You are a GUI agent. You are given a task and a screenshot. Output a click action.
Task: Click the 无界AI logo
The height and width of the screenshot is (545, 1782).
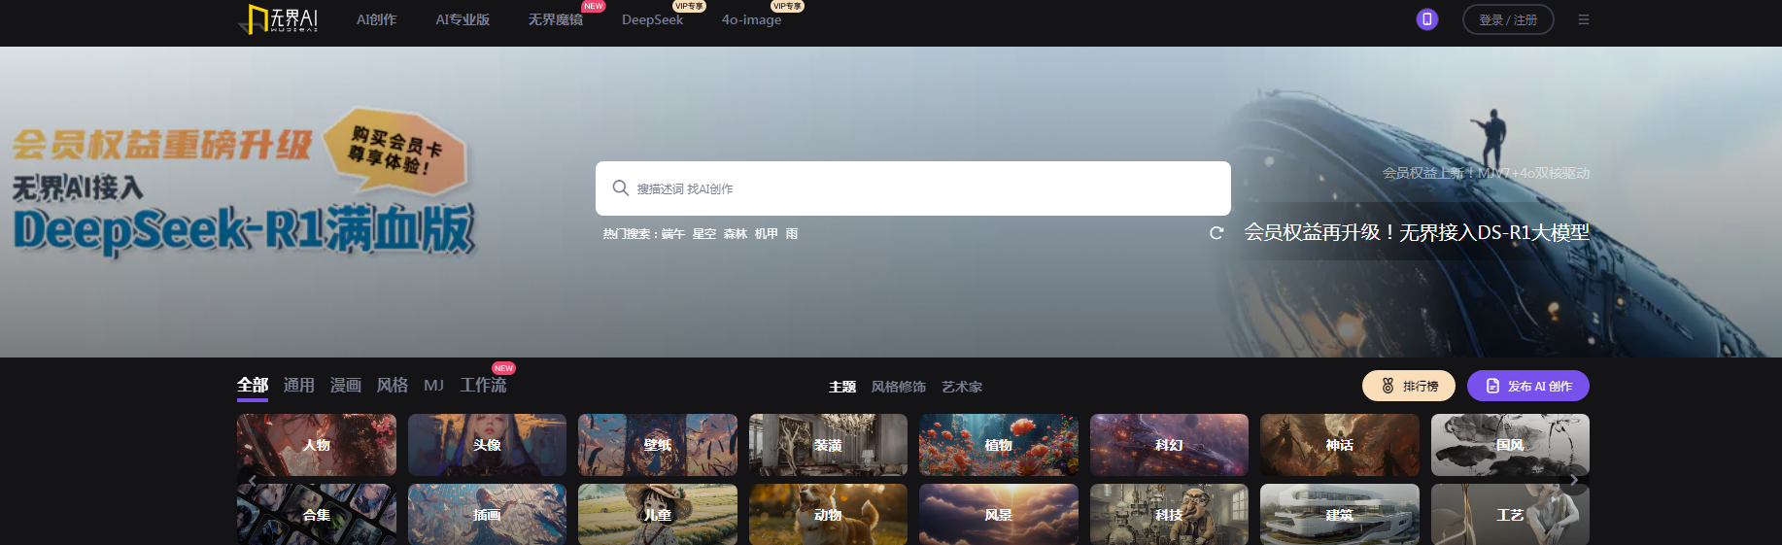pos(279,19)
